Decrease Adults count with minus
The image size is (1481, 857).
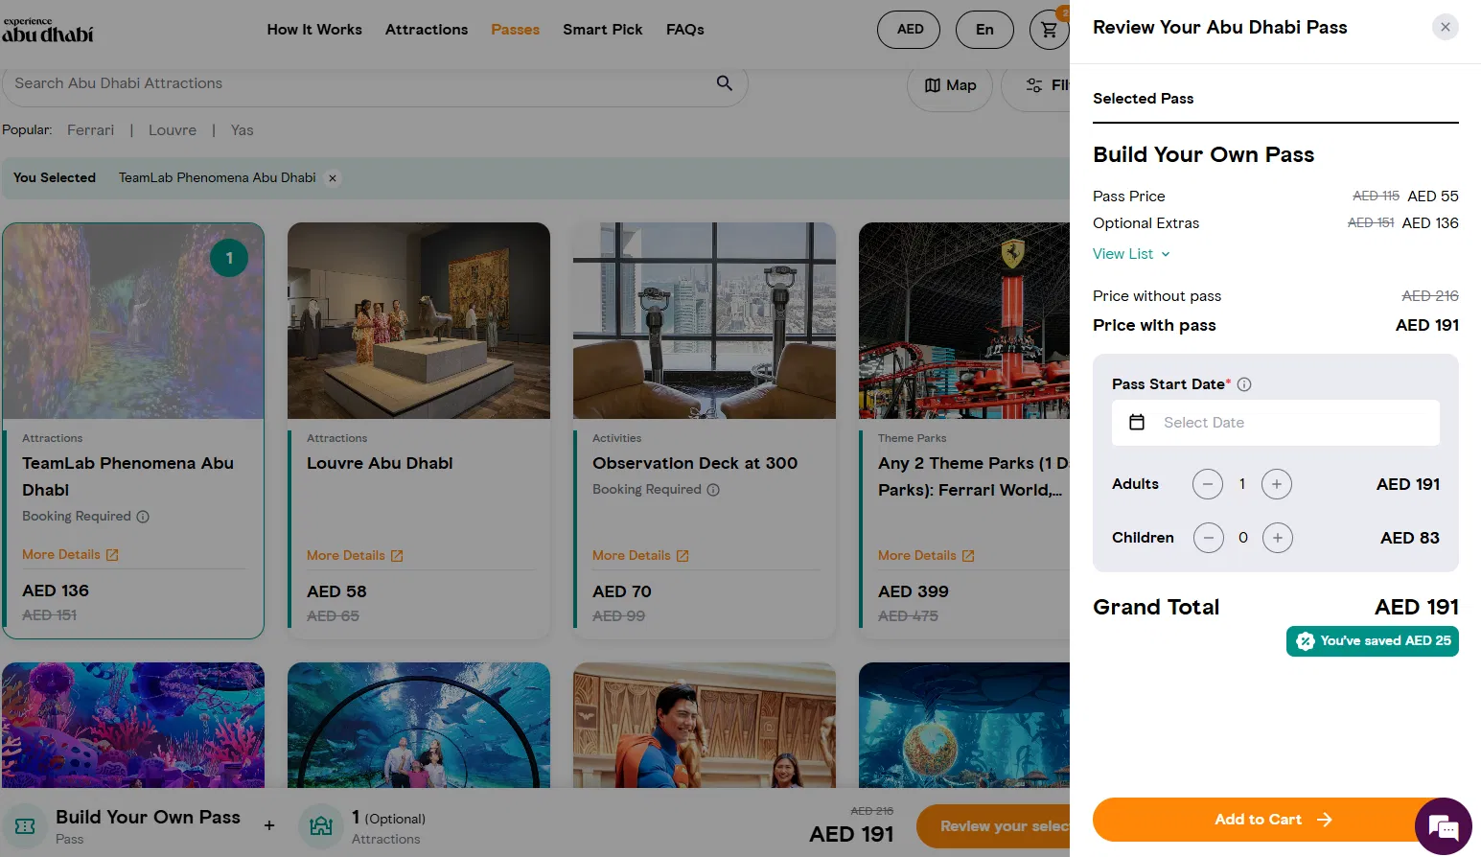[1208, 484]
